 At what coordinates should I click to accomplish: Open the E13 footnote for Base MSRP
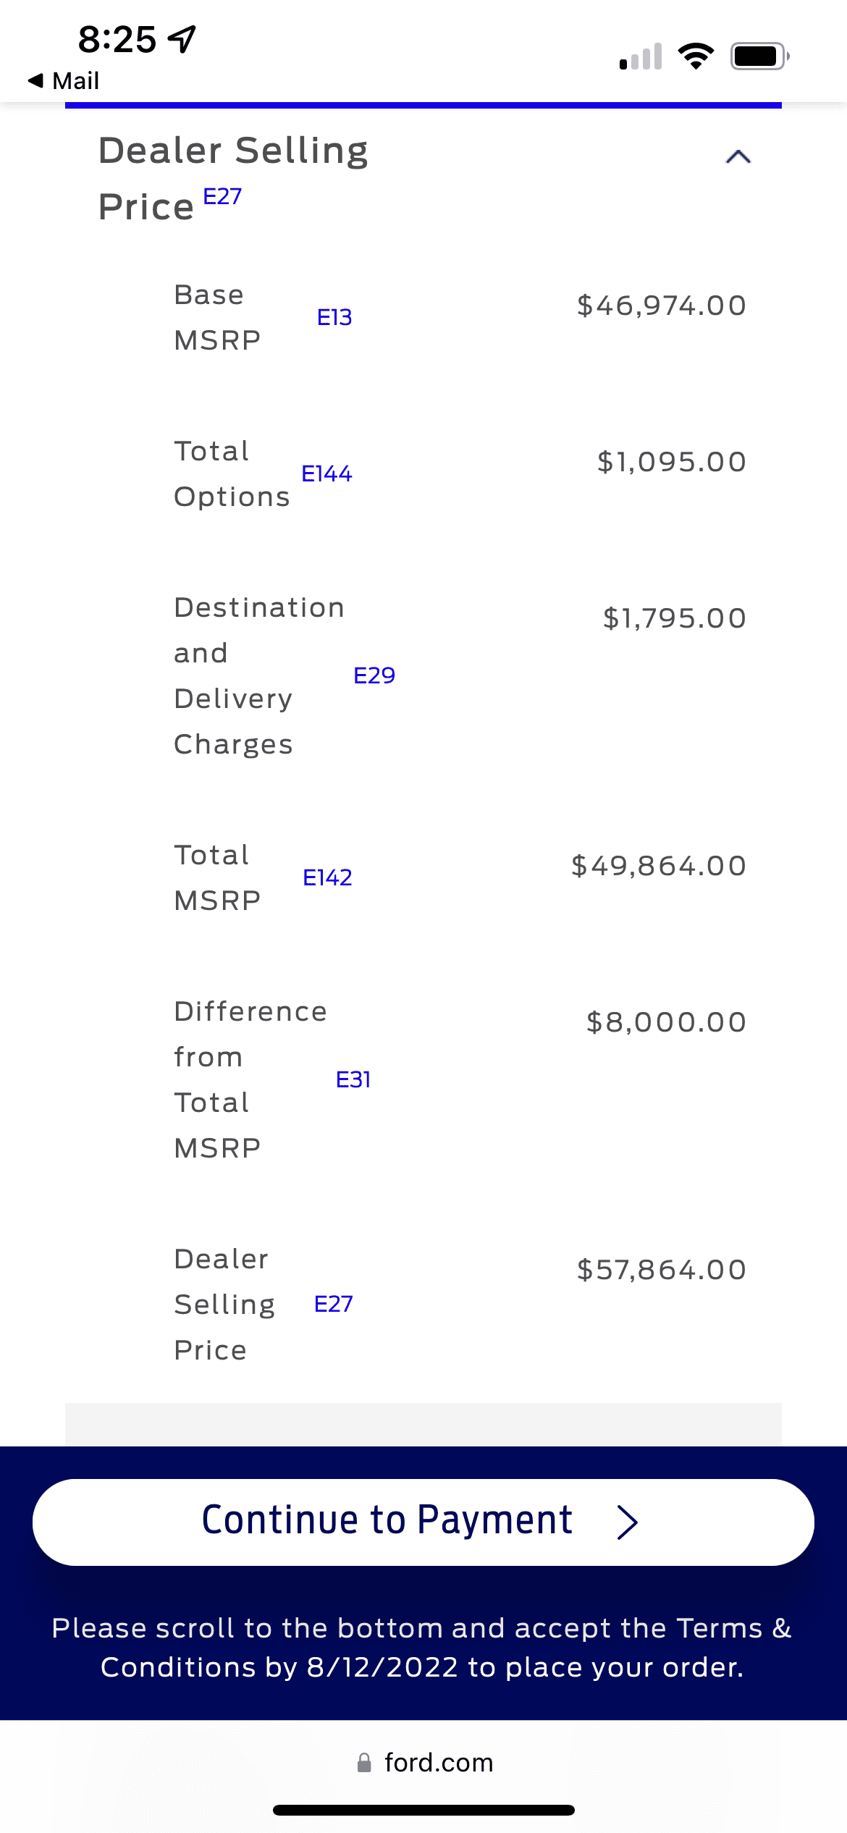pos(334,317)
